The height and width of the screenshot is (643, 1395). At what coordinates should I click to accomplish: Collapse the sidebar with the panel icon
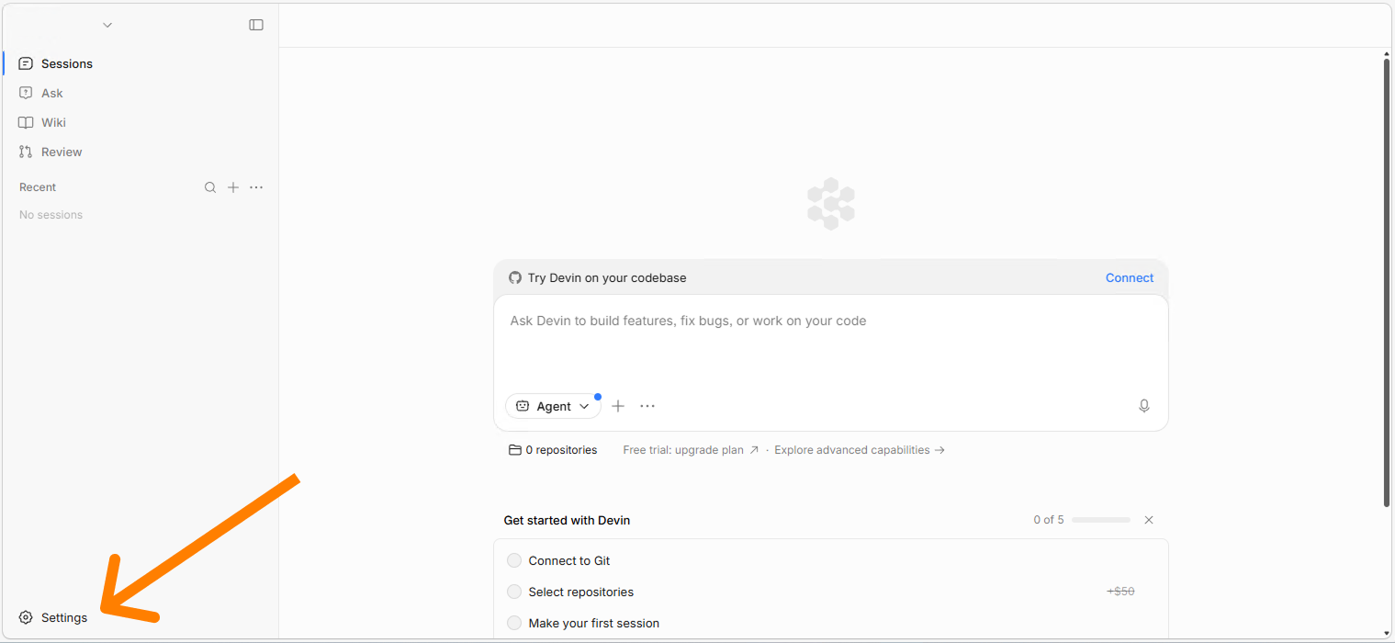[256, 25]
